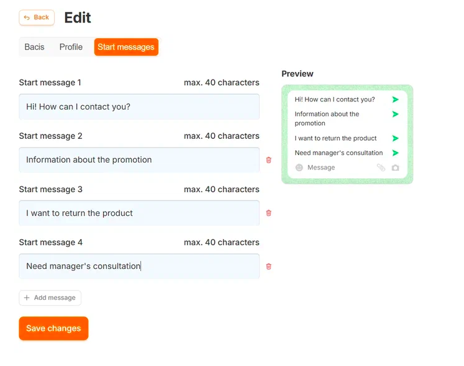Focus the Start message 1 text field
The height and width of the screenshot is (366, 464).
(x=139, y=106)
